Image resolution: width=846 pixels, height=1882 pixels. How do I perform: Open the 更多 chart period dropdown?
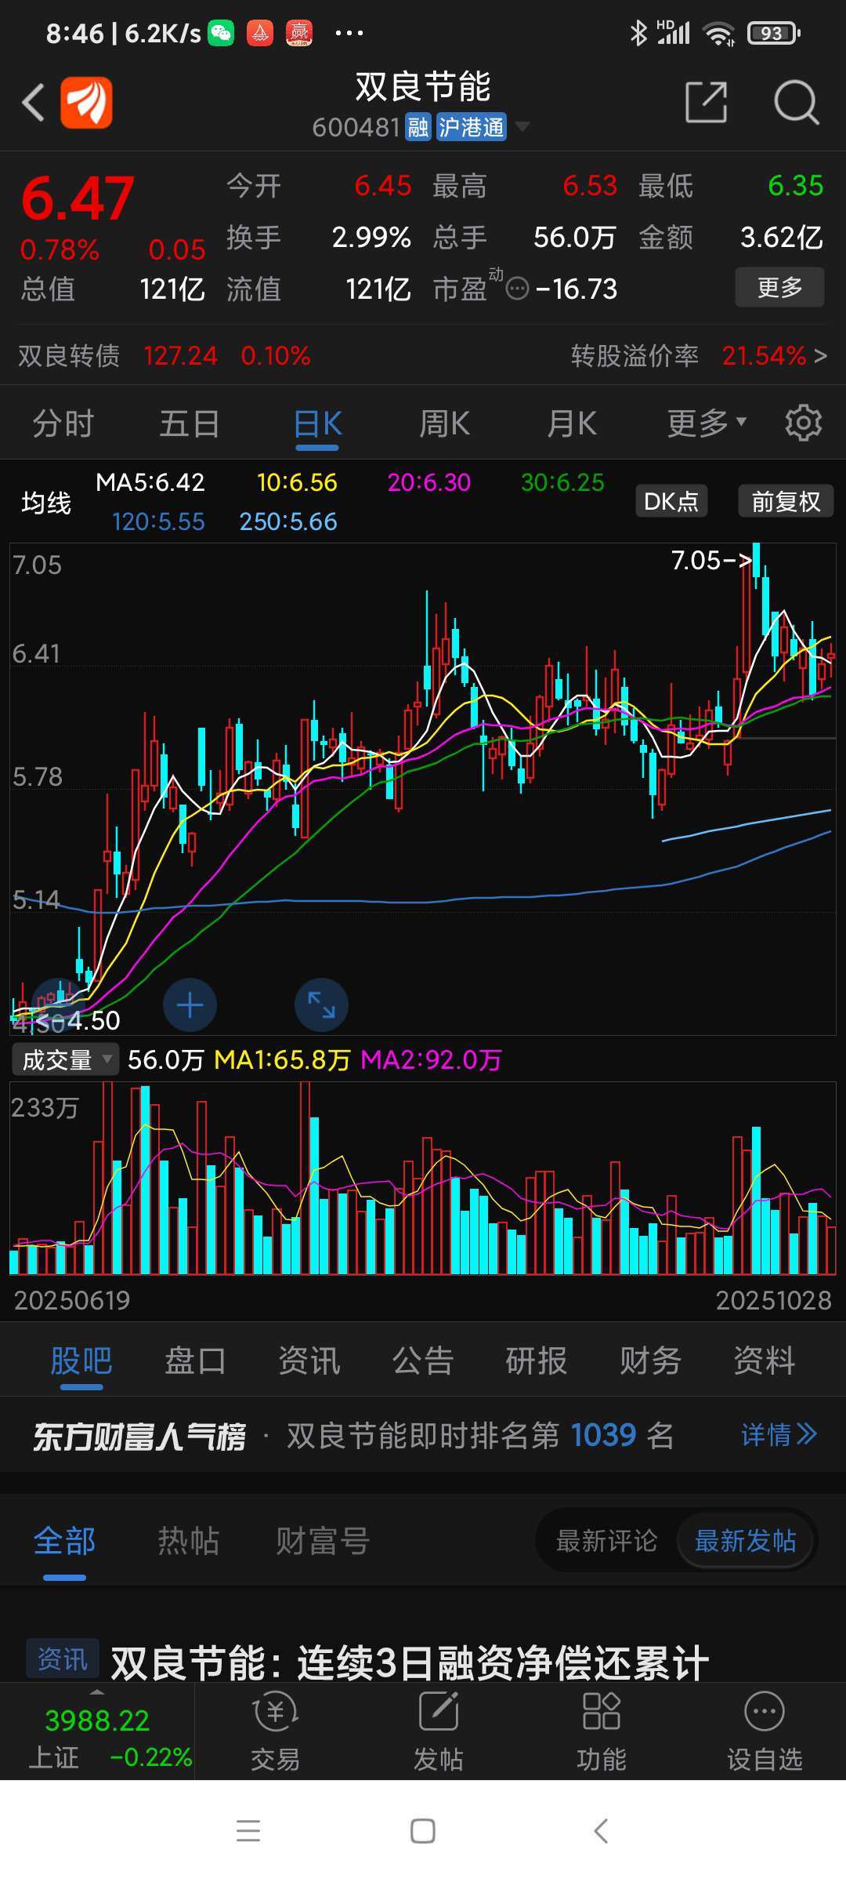707,423
